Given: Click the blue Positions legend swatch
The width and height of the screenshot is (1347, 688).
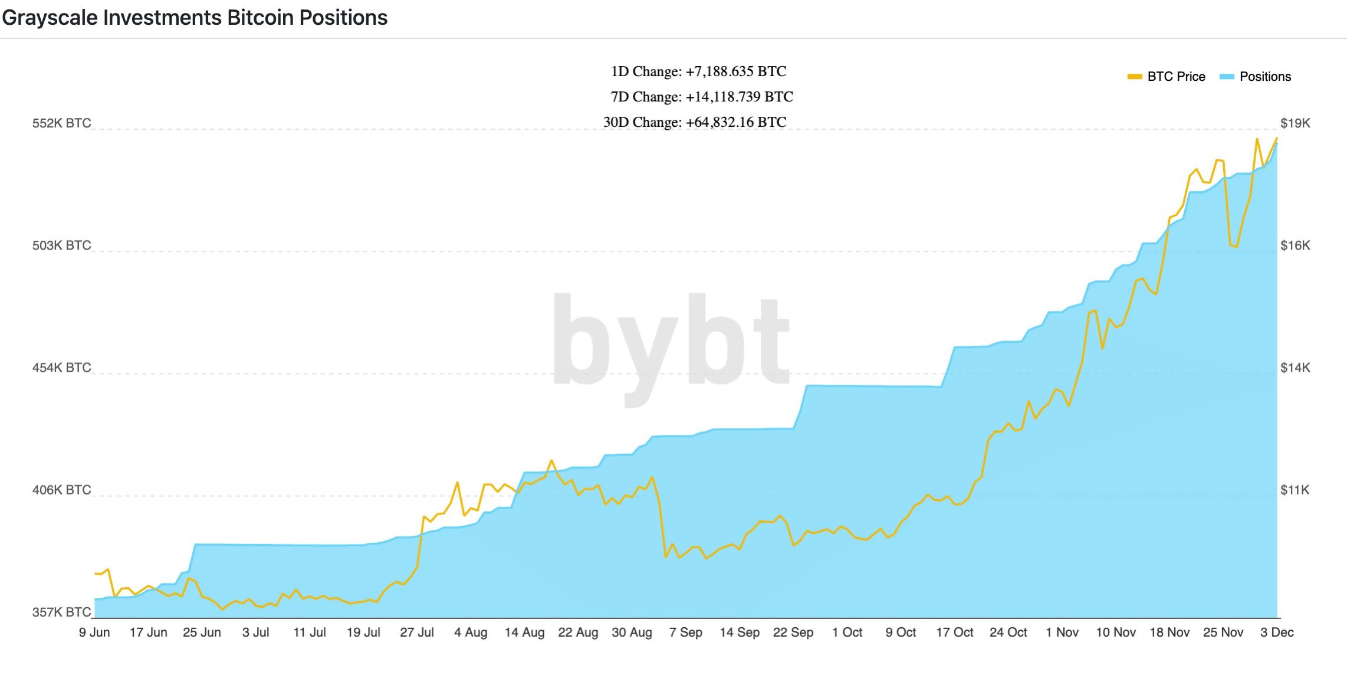Looking at the screenshot, I should (x=1227, y=77).
